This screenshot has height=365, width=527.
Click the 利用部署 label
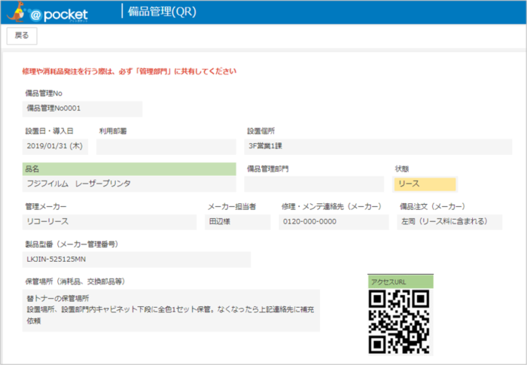[x=113, y=131]
